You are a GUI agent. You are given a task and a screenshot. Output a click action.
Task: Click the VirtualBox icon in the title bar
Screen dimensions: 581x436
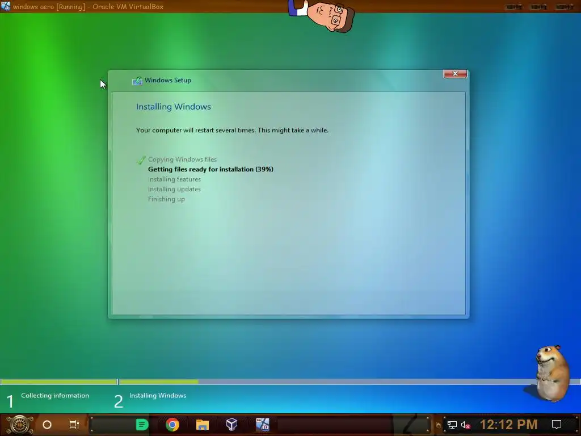pos(6,6)
